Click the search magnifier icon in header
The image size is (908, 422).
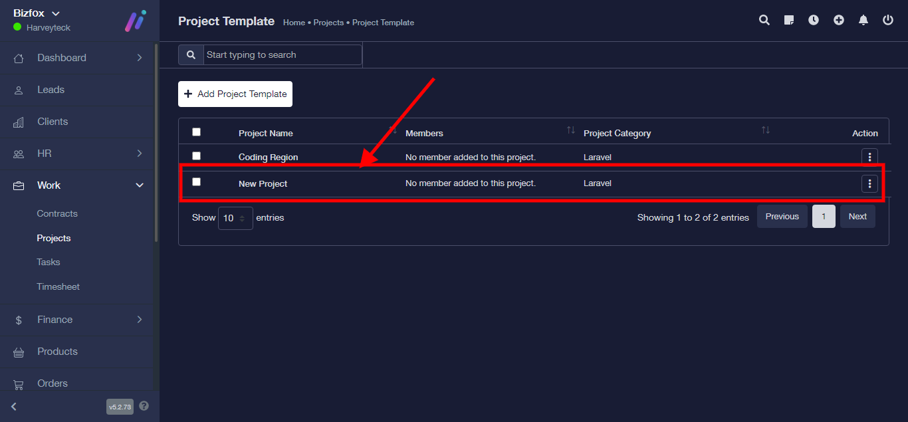click(764, 20)
